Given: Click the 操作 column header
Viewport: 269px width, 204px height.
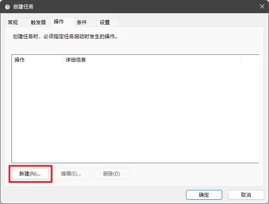Looking at the screenshot, I should pos(37,60).
